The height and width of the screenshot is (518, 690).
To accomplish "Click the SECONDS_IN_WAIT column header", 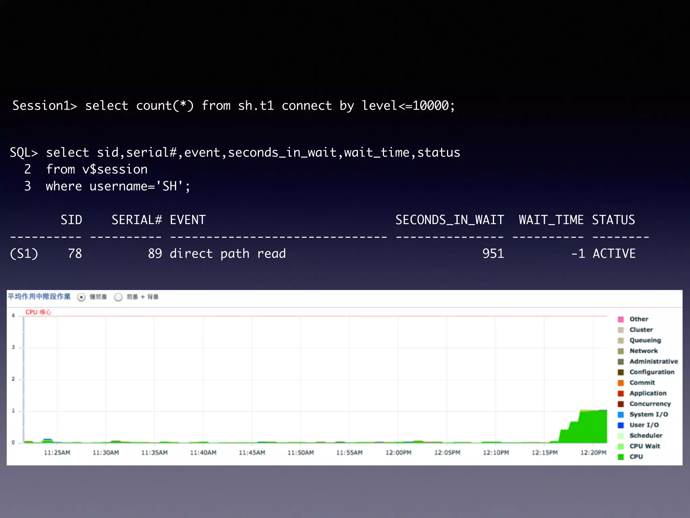I will pos(450,220).
